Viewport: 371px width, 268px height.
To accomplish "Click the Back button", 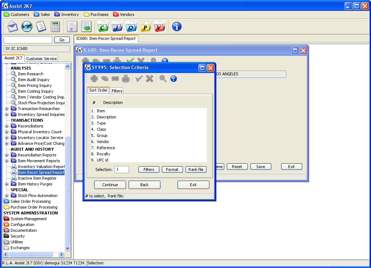I will tap(144, 185).
